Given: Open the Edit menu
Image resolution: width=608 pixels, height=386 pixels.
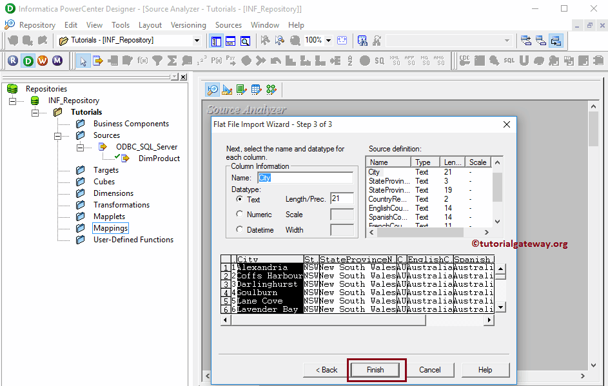Looking at the screenshot, I should [71, 25].
